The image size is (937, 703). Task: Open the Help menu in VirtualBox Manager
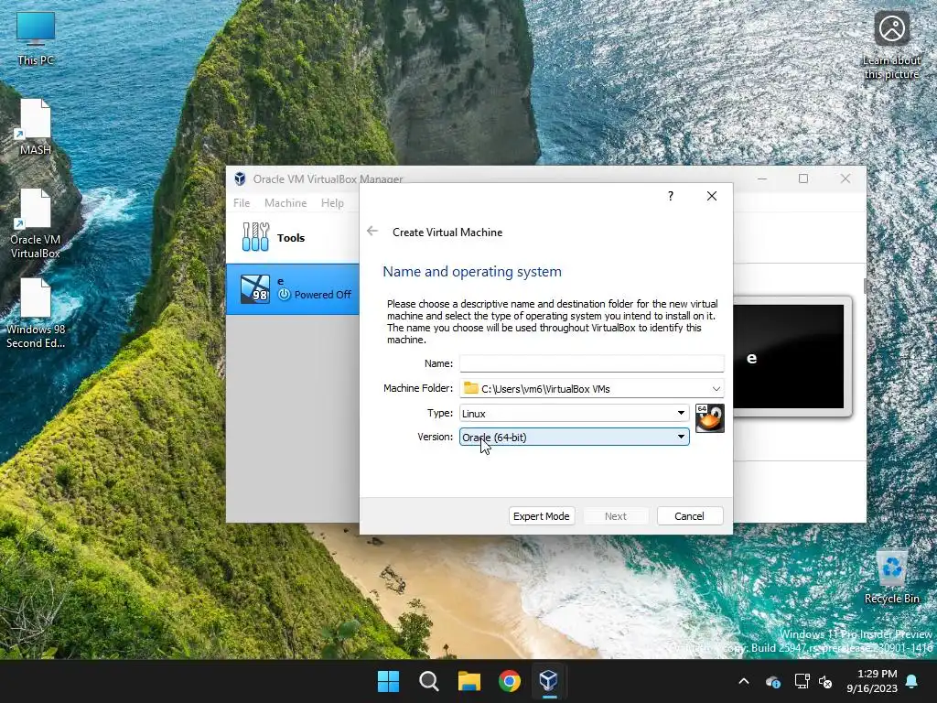coord(332,203)
